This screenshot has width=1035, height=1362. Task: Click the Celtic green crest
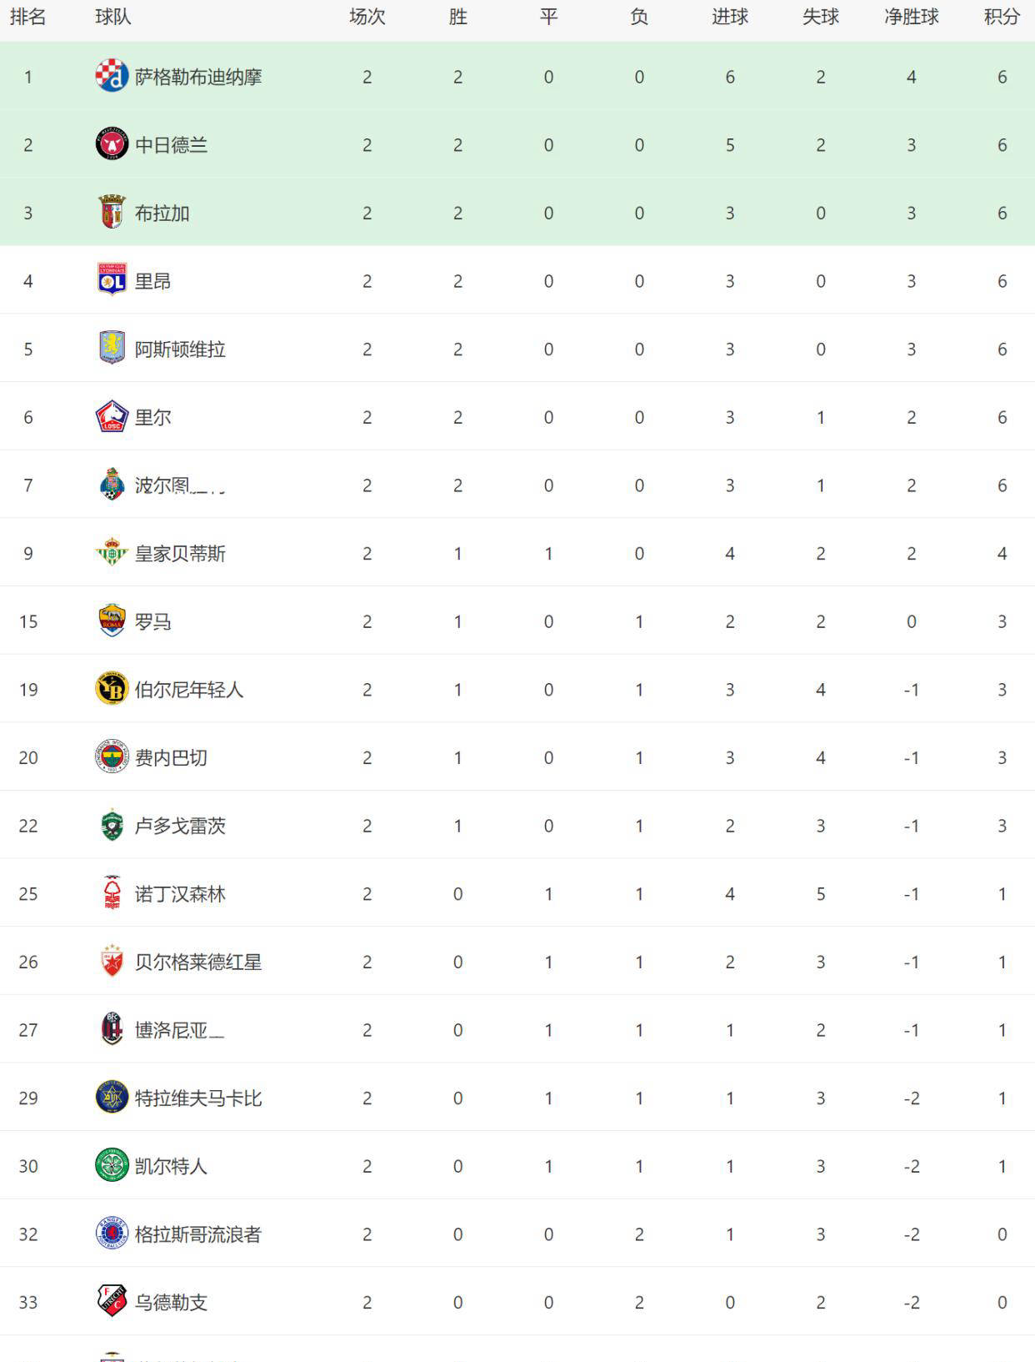(x=112, y=1165)
